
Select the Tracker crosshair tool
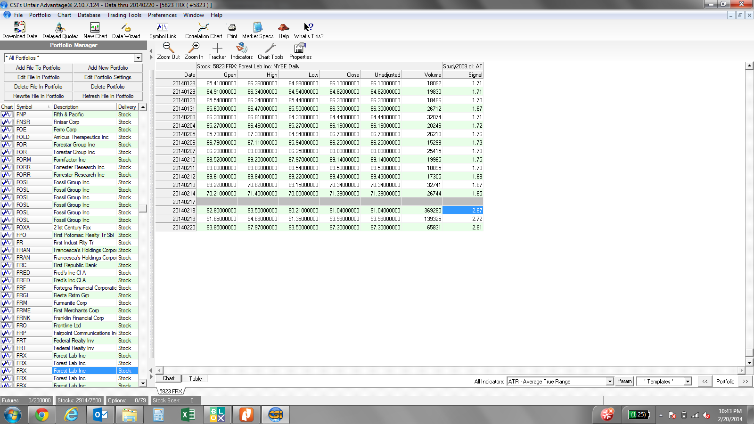coord(217,51)
